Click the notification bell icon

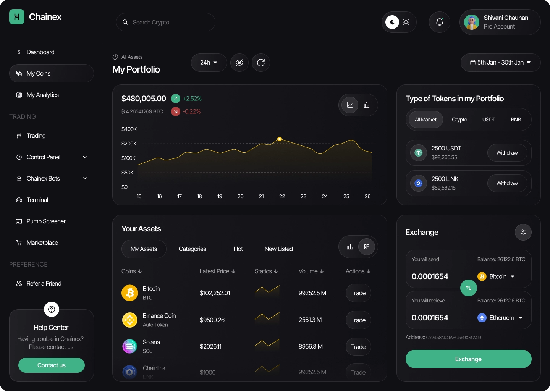(440, 22)
